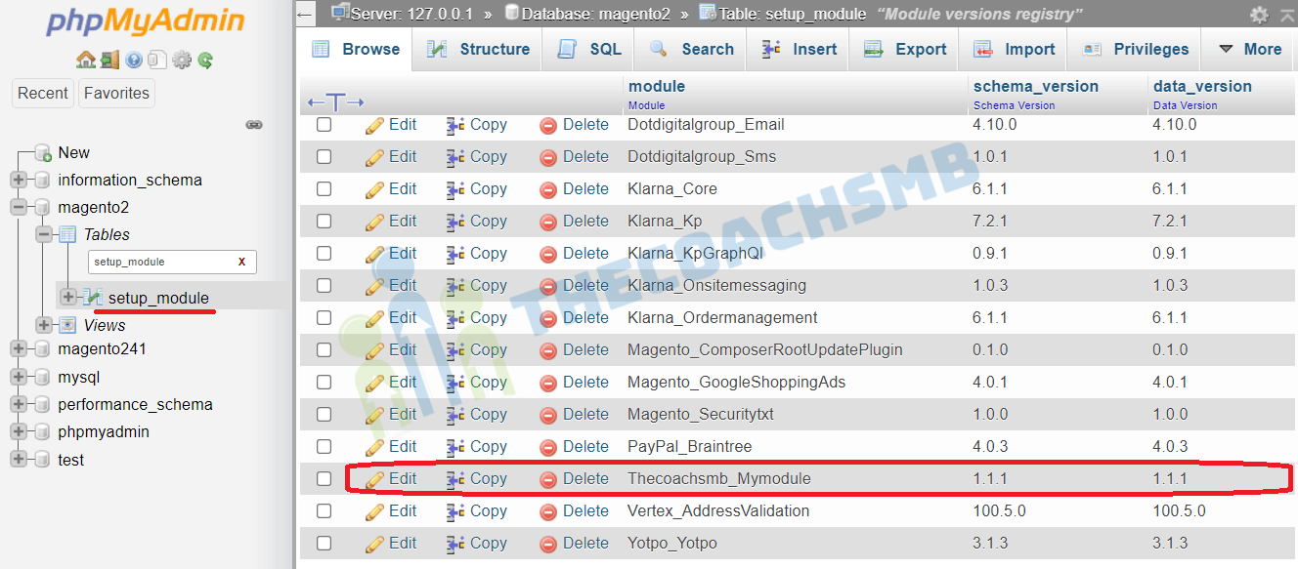Open page settings gear at top right
The height and width of the screenshot is (569, 1298).
1260,15
